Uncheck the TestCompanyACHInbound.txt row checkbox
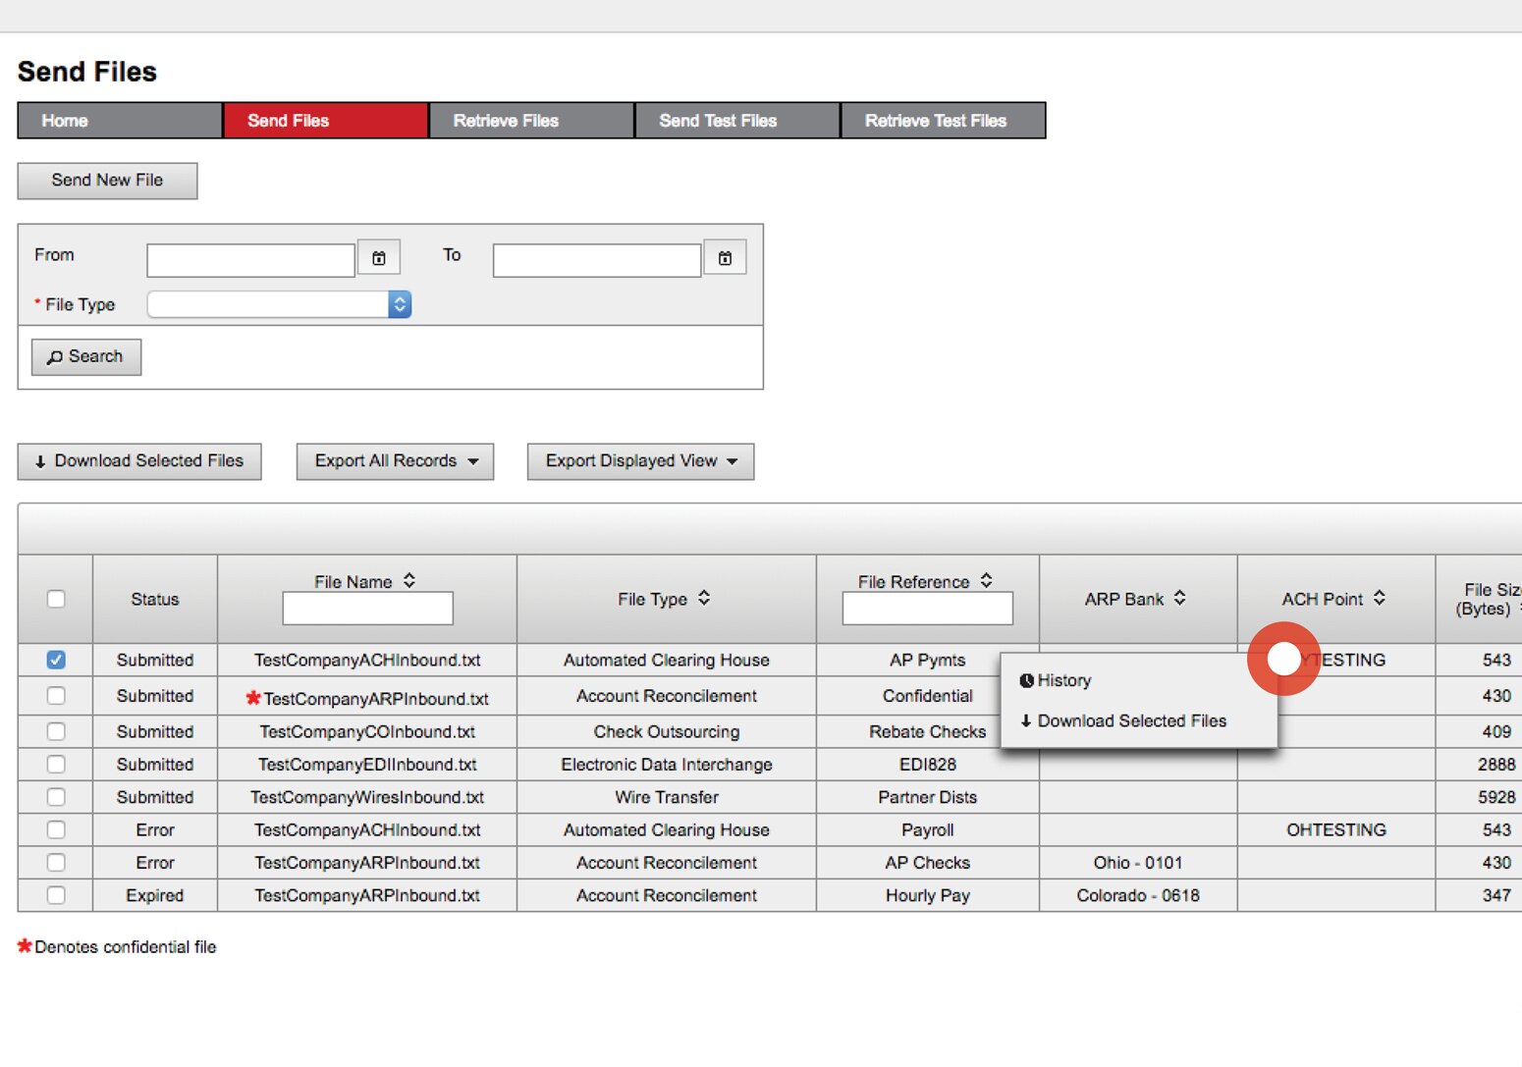1522x1067 pixels. coord(56,660)
